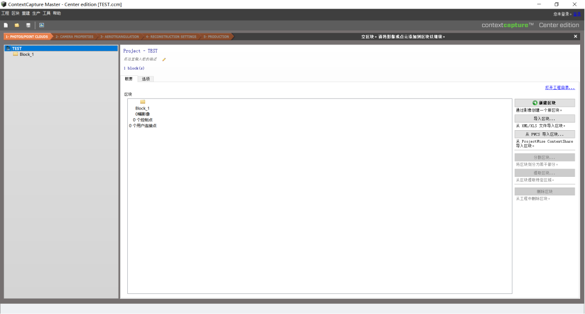Open the 区块 menu
This screenshot has width=585, height=314.
click(16, 14)
